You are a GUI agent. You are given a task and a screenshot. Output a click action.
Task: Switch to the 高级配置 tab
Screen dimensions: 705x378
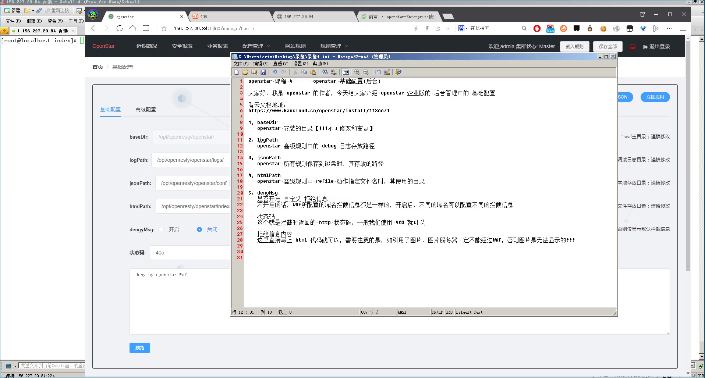[145, 110]
